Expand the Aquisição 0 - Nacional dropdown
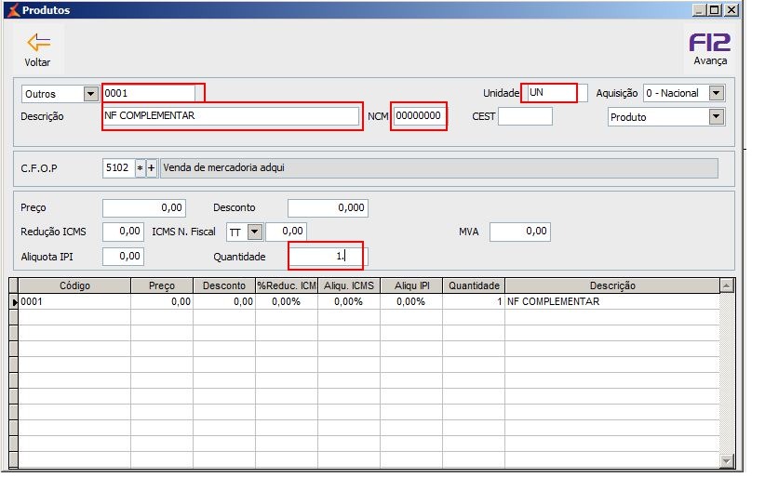This screenshot has width=765, height=491. (x=716, y=93)
